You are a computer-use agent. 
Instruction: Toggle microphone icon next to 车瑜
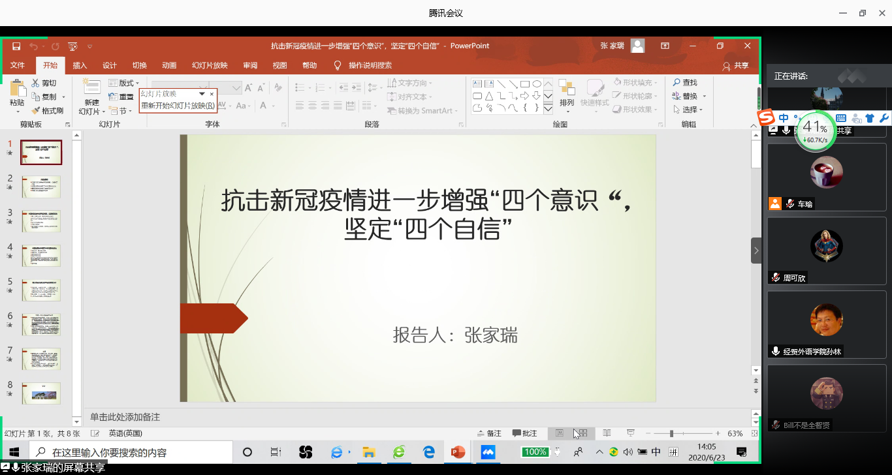tap(789, 204)
